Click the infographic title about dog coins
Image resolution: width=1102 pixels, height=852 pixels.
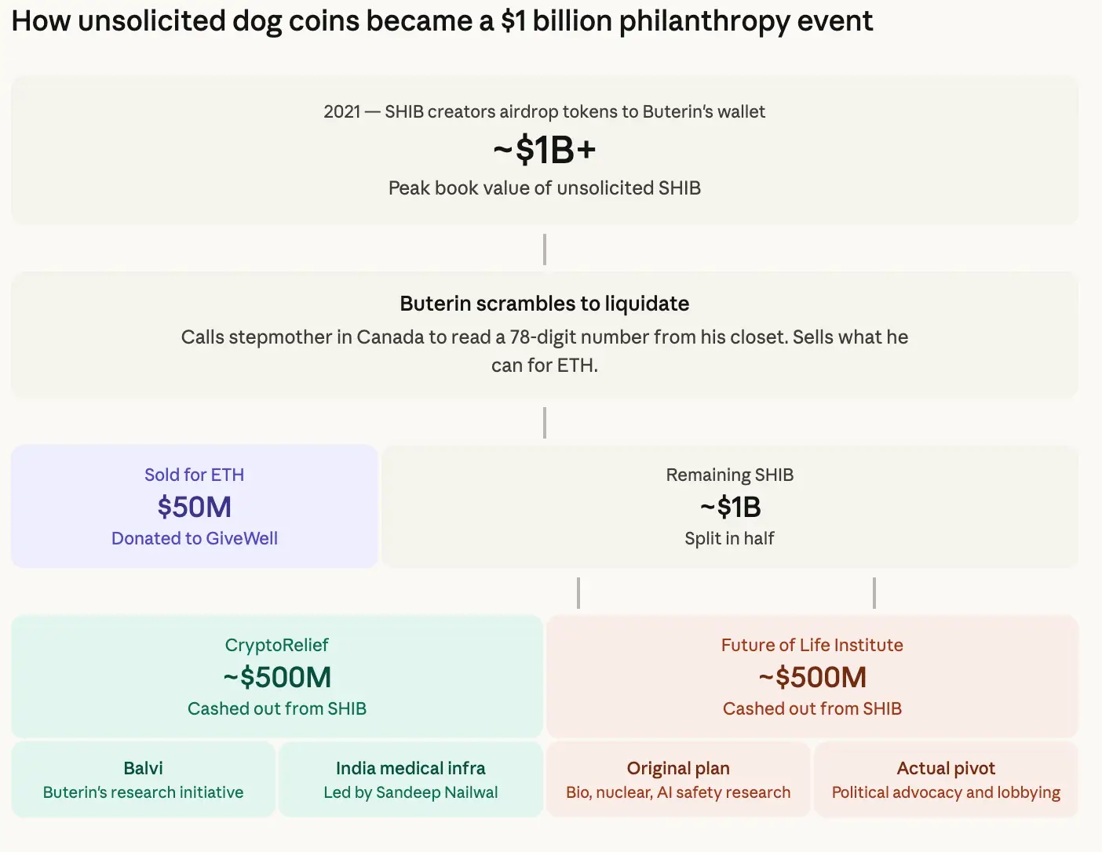point(442,21)
